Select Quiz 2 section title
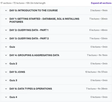This screenshot has height=102, width=112. tap(13, 64)
